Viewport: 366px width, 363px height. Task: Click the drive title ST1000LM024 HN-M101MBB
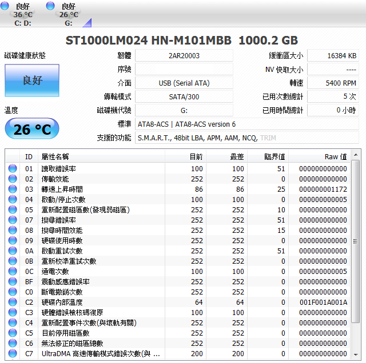[149, 41]
